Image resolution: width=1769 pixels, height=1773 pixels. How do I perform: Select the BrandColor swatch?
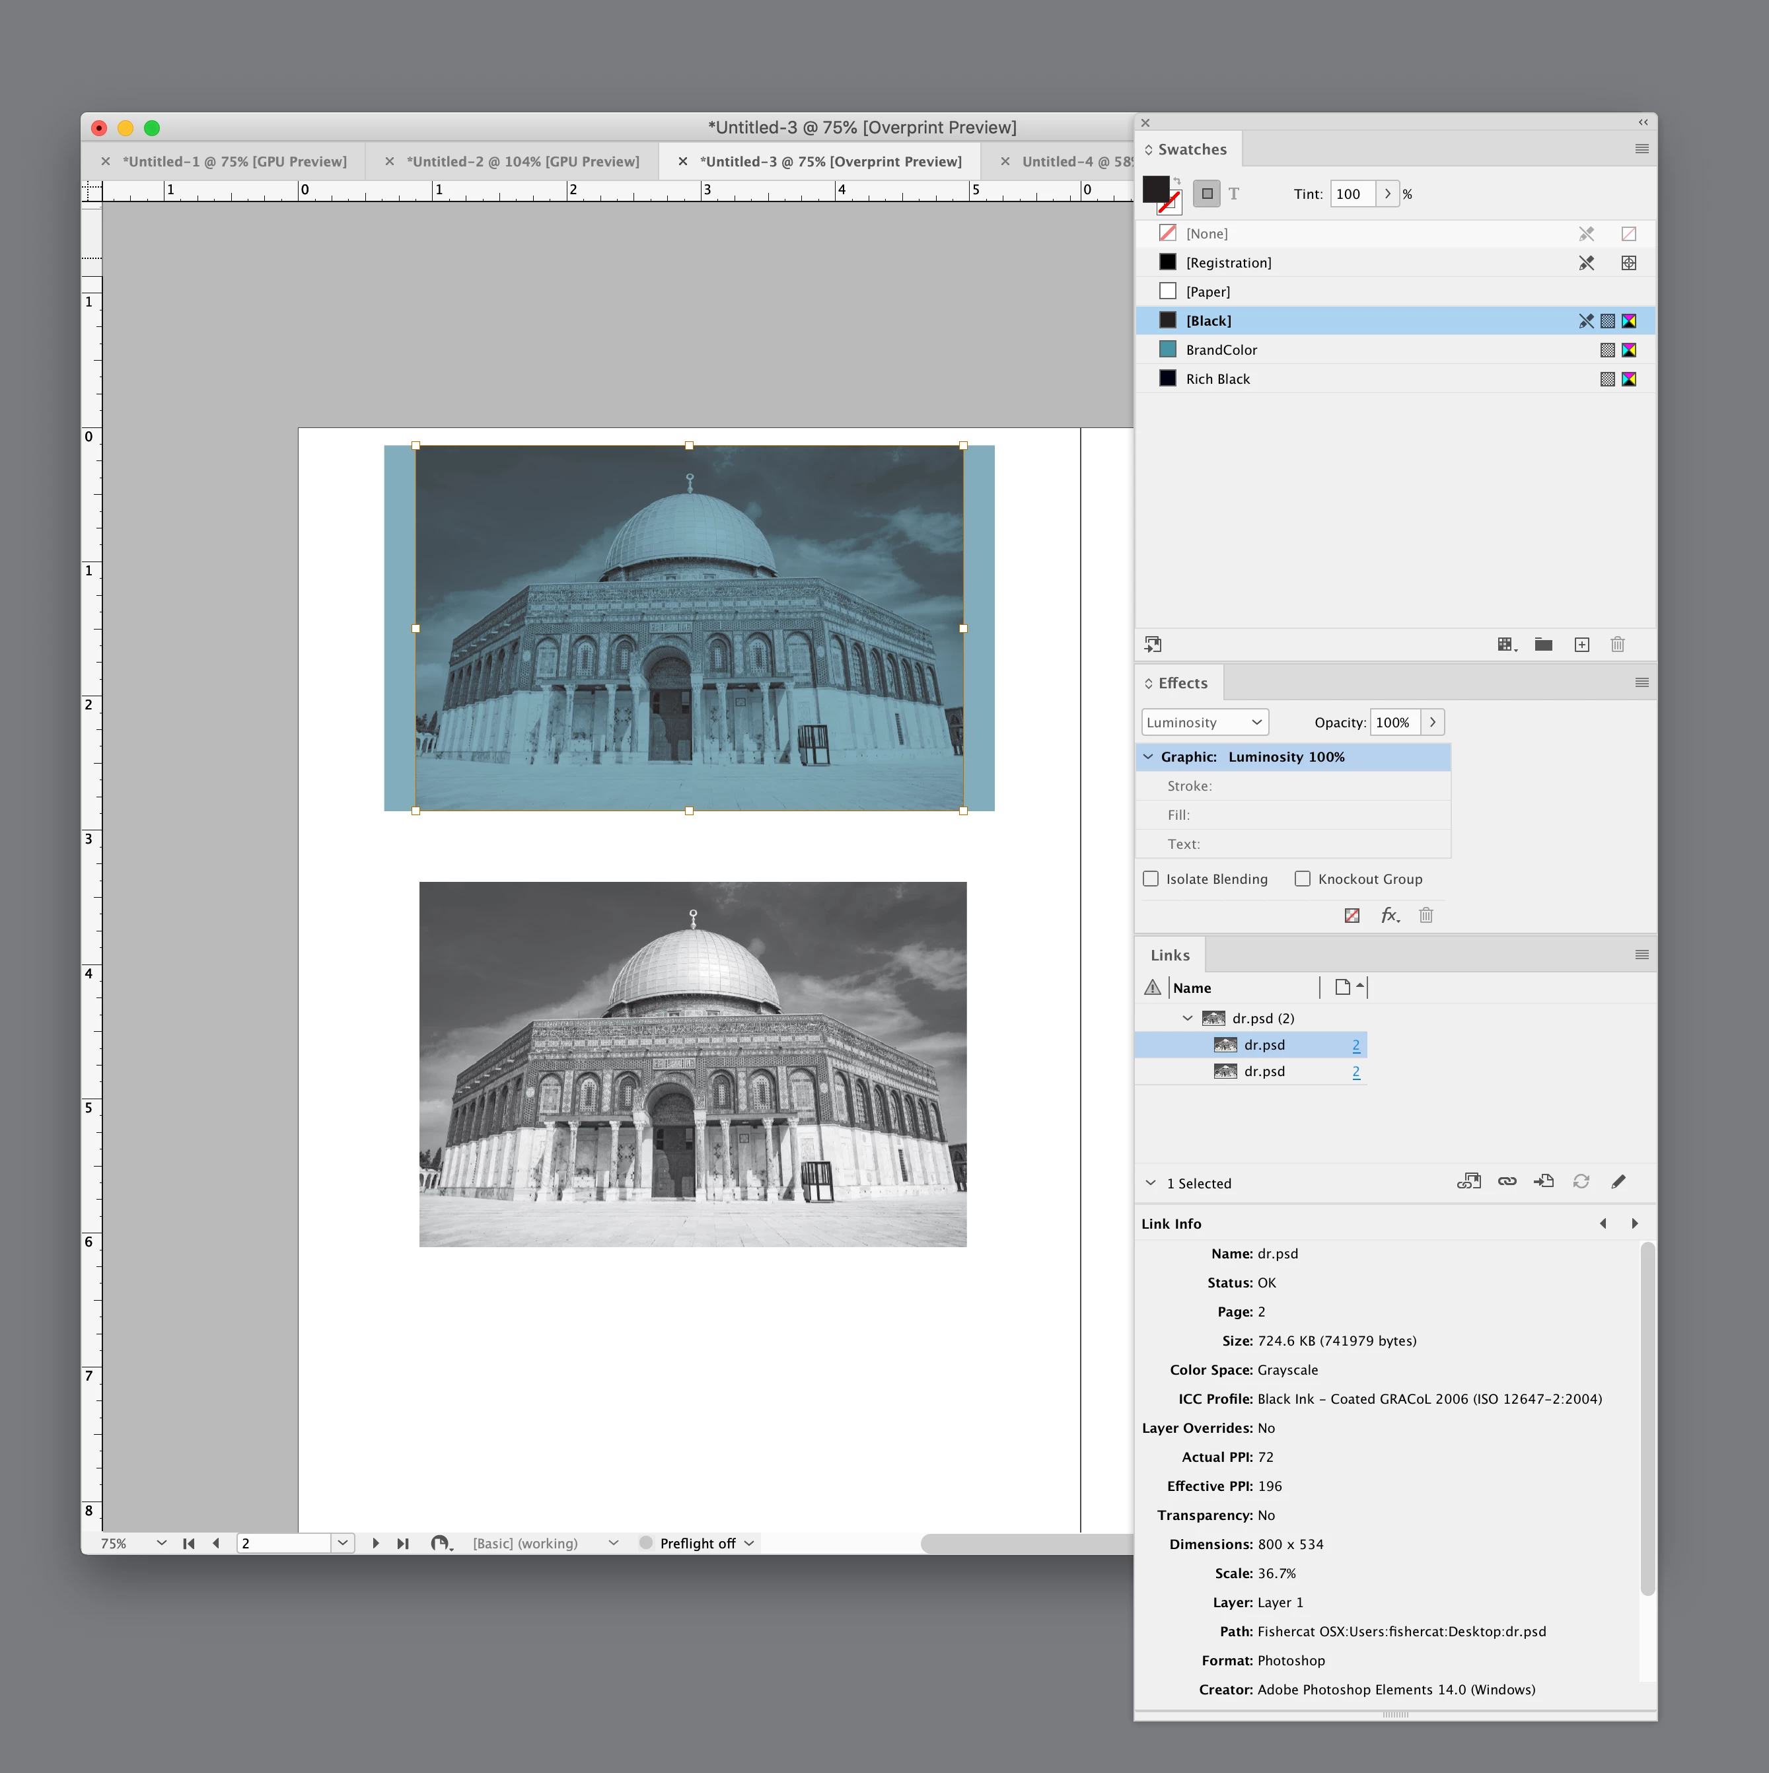pyautogui.click(x=1221, y=349)
